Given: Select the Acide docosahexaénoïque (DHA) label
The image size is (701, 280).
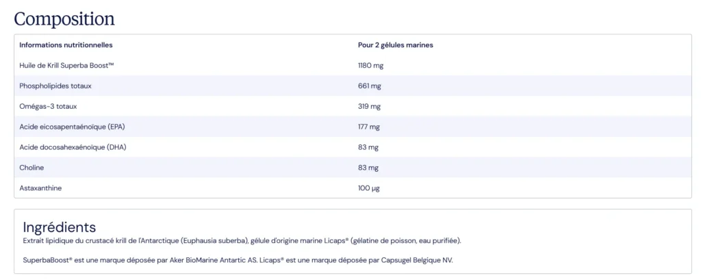Looking at the screenshot, I should (73, 147).
